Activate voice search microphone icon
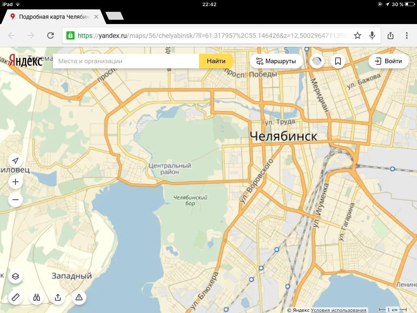 coord(372,35)
